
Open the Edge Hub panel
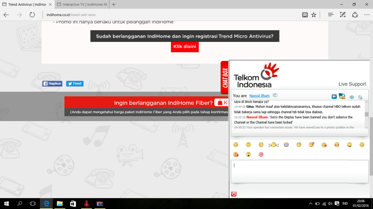tap(331, 15)
